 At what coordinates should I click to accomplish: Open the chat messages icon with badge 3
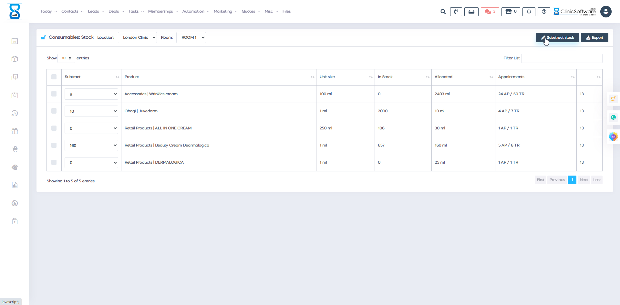coord(490,12)
